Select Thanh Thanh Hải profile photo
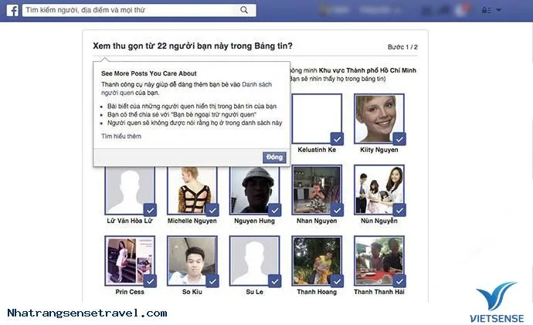This screenshot has height=325, width=533. [379, 261]
